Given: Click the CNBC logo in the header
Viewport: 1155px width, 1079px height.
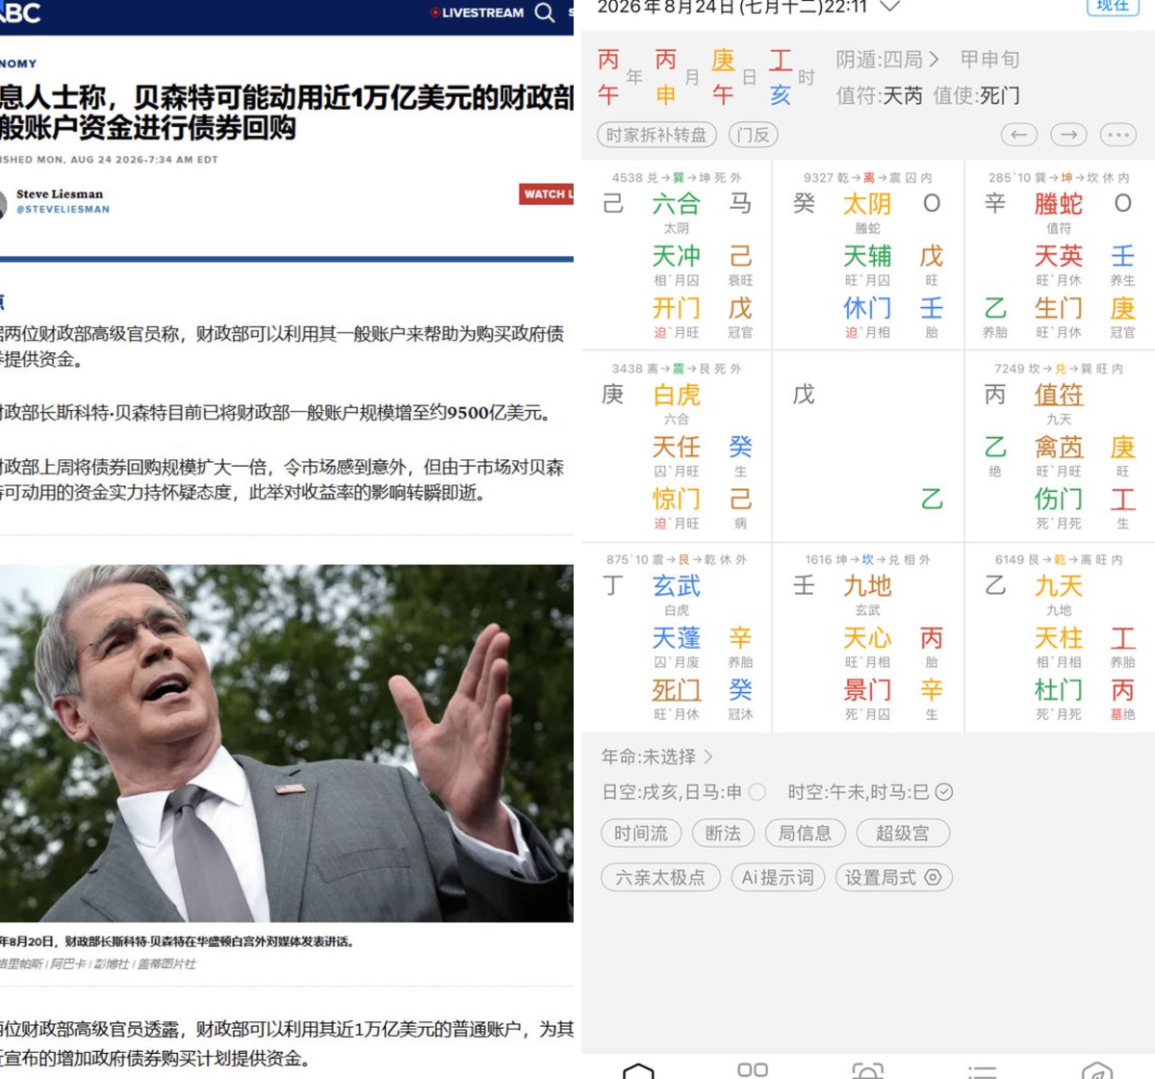Looking at the screenshot, I should point(20,13).
